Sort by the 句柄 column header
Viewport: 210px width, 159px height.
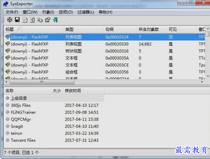point(120,29)
